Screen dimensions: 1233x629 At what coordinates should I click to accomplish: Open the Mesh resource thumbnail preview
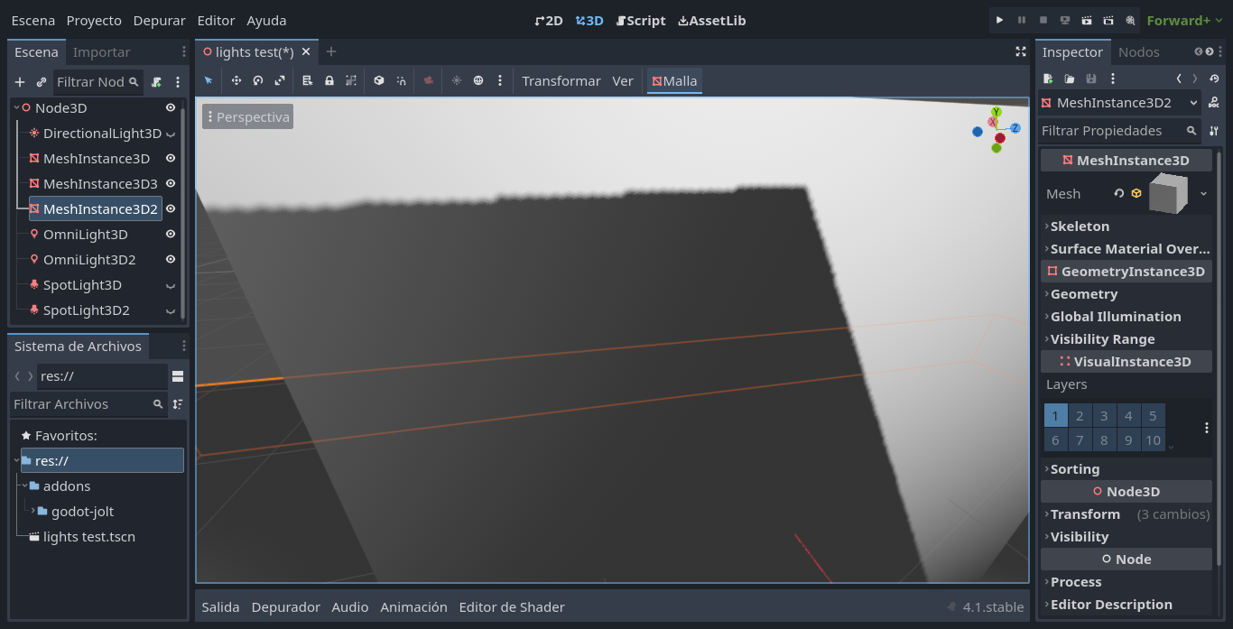pyautogui.click(x=1168, y=192)
